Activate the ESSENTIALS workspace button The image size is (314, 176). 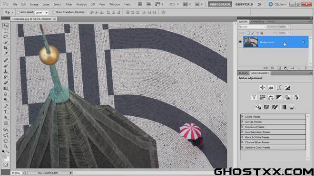point(244,4)
